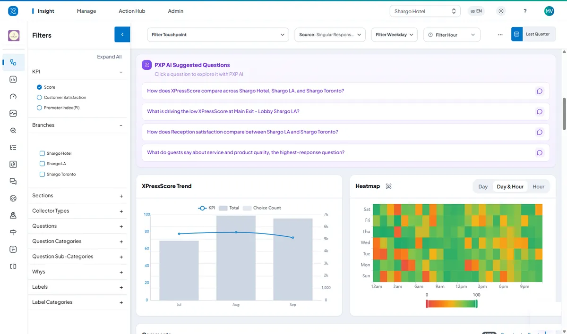Toggle the Choice Count series in the legend

pos(262,208)
